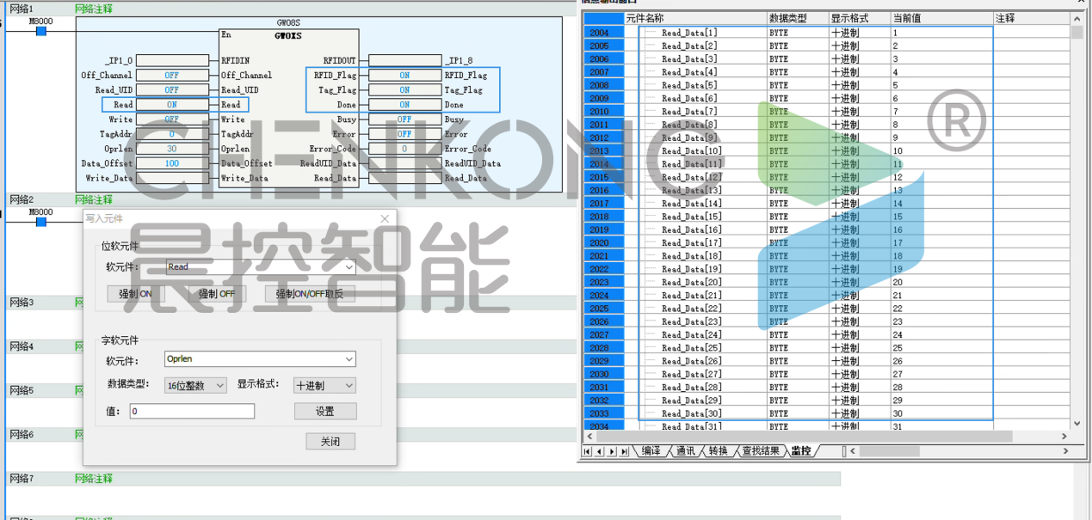Switch to the 转换 tab

point(718,451)
